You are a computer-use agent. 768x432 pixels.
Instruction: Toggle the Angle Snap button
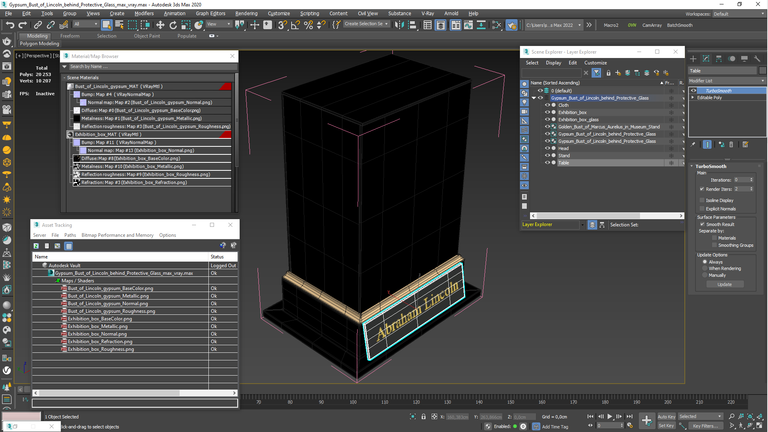[295, 25]
